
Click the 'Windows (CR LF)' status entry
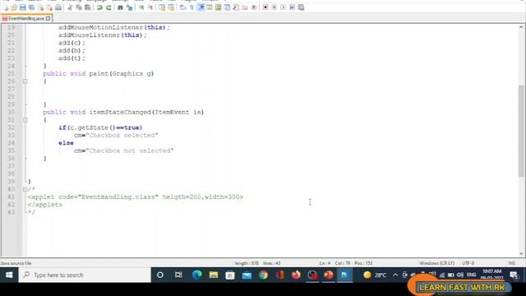click(436, 263)
